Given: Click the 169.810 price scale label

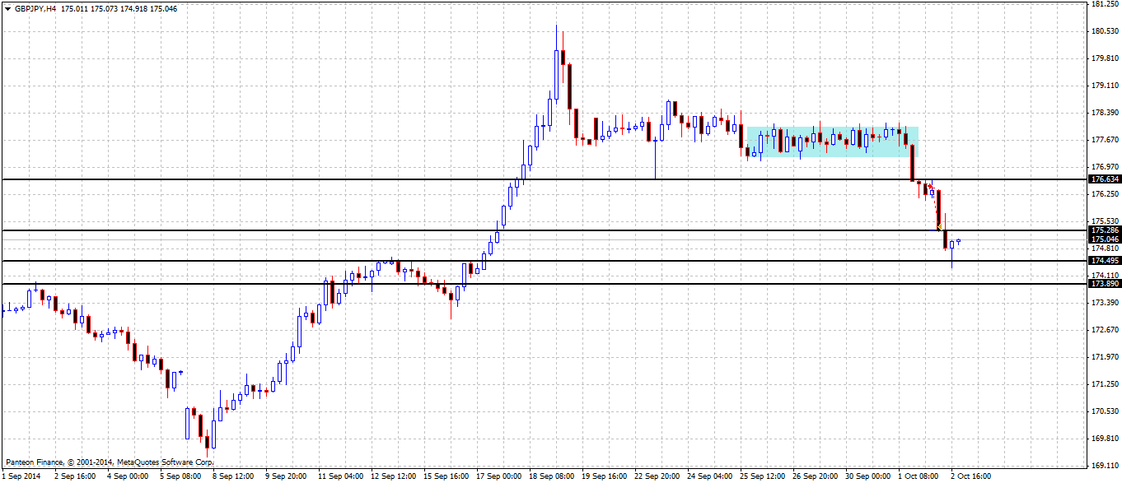Looking at the screenshot, I should (1103, 439).
